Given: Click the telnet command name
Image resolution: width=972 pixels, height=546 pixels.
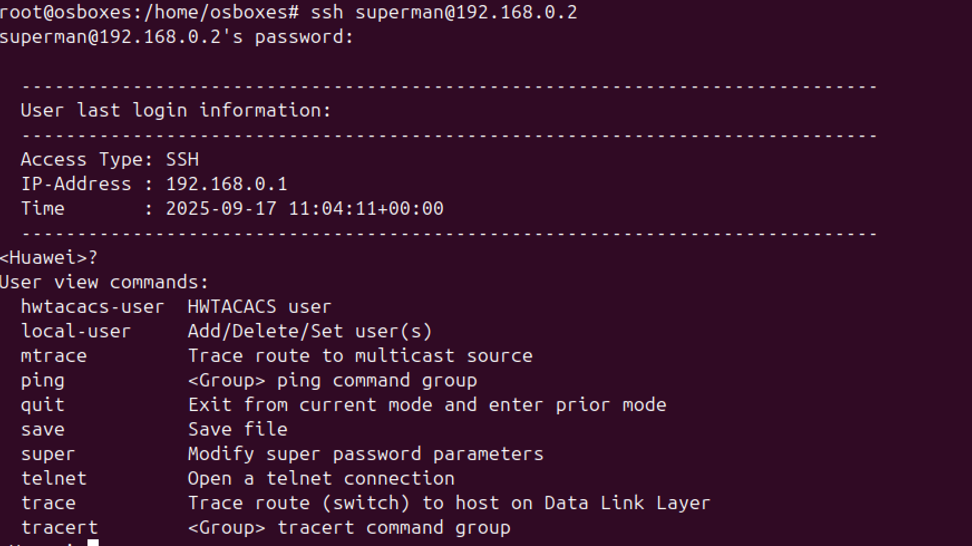Looking at the screenshot, I should coord(54,479).
